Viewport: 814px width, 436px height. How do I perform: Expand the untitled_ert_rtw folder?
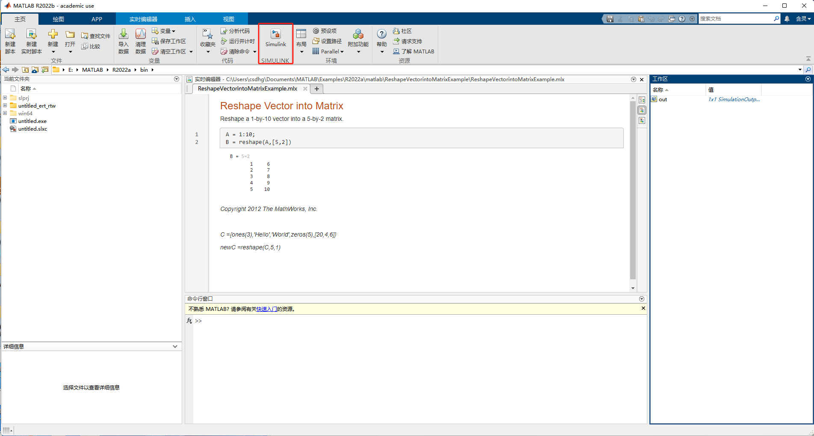5,105
